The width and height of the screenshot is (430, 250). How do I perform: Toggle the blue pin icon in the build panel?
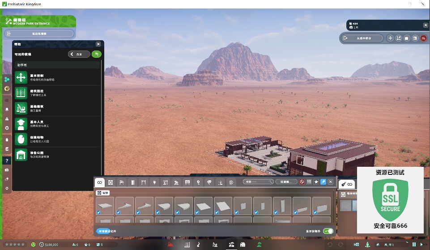(x=324, y=182)
